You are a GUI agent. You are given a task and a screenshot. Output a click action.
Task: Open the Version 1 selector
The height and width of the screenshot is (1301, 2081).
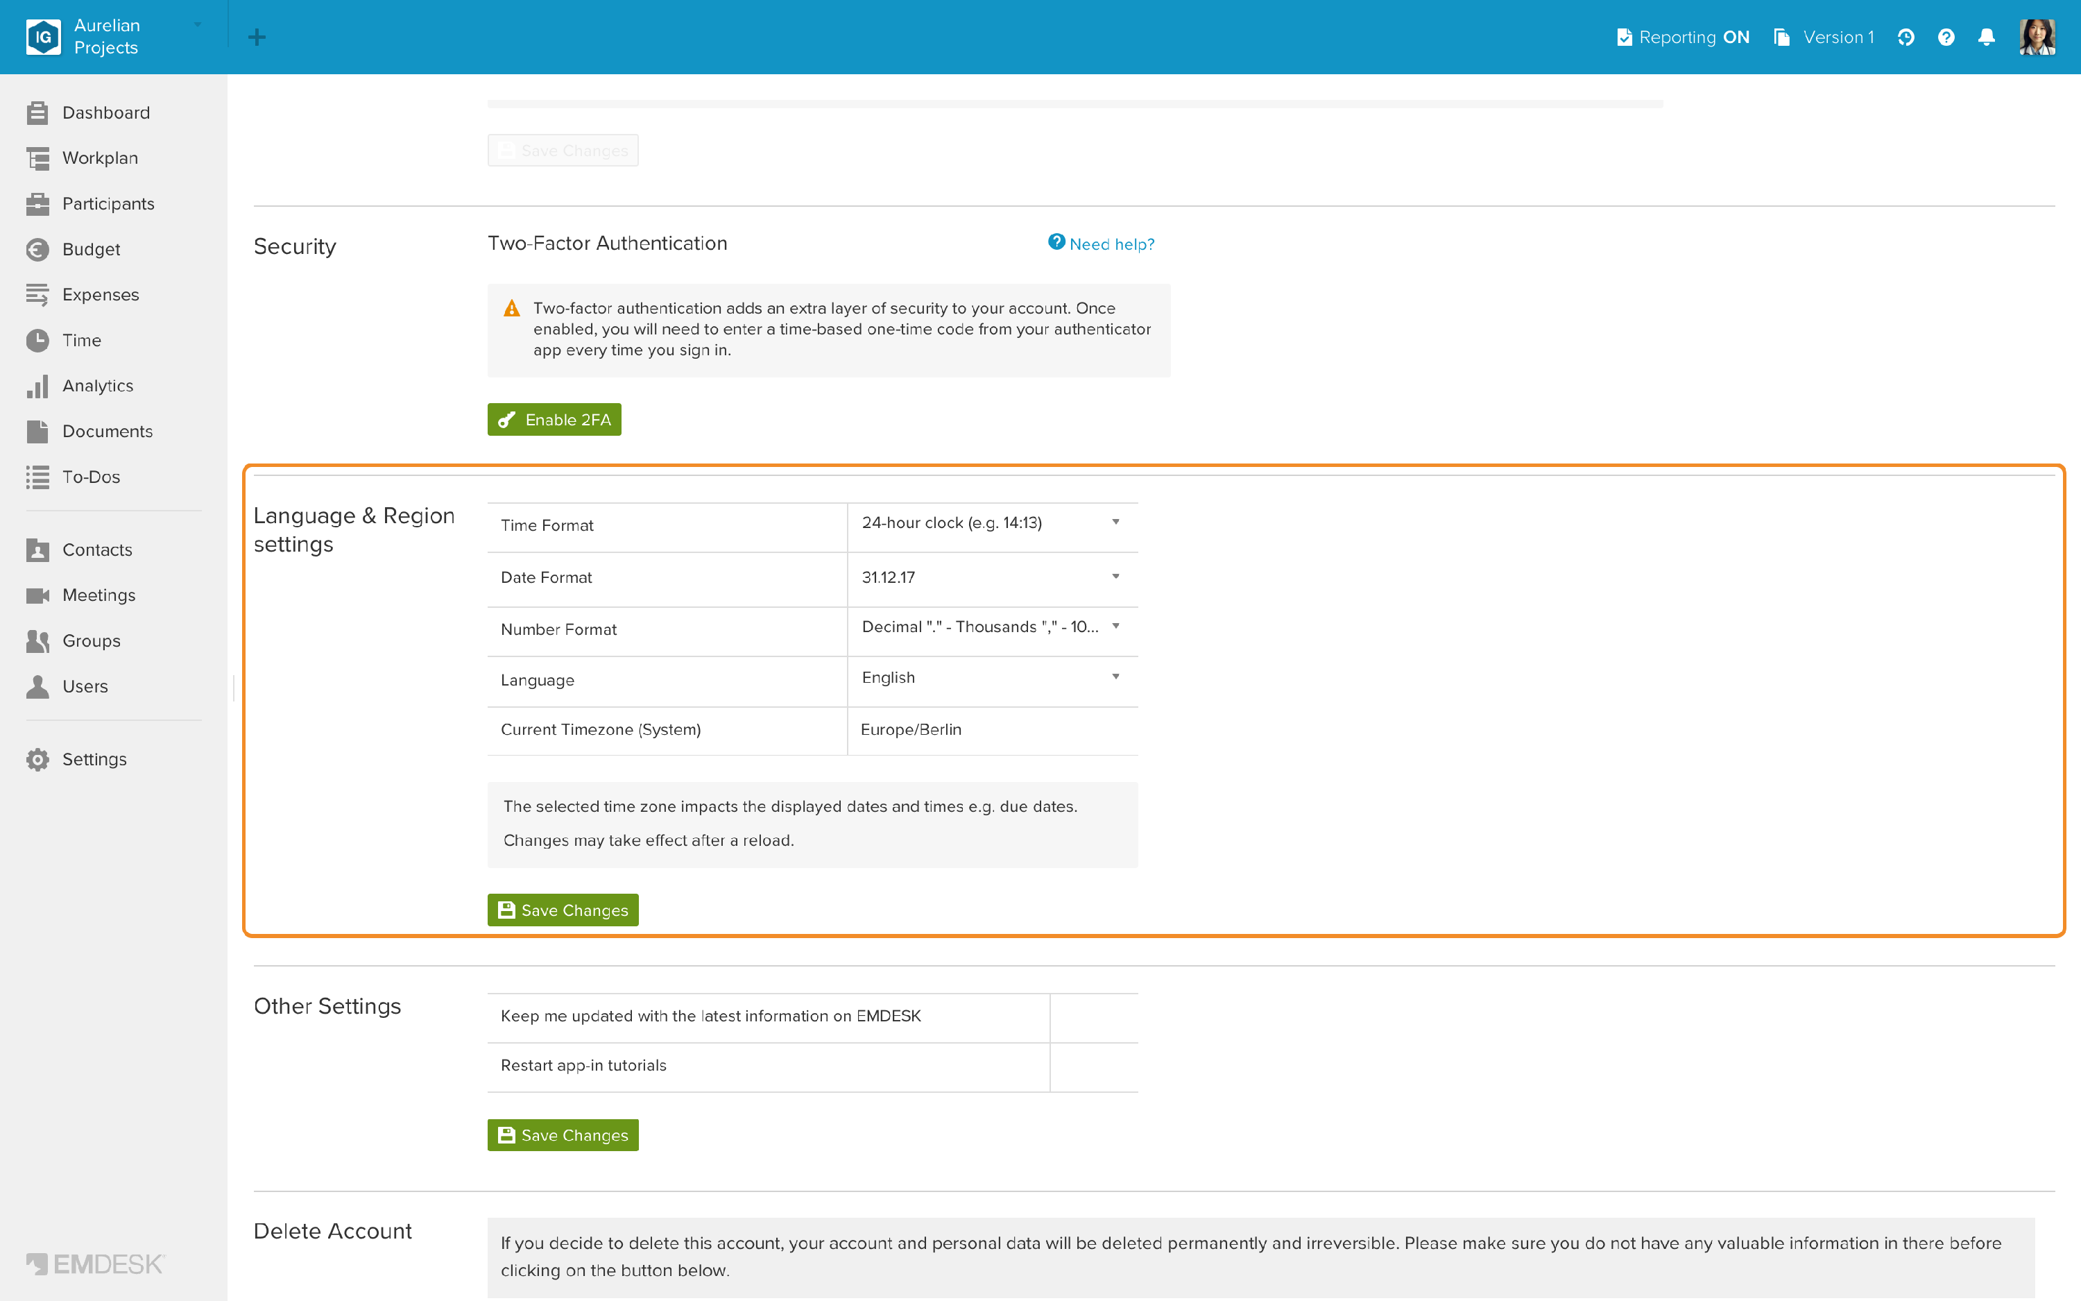pos(1824,37)
